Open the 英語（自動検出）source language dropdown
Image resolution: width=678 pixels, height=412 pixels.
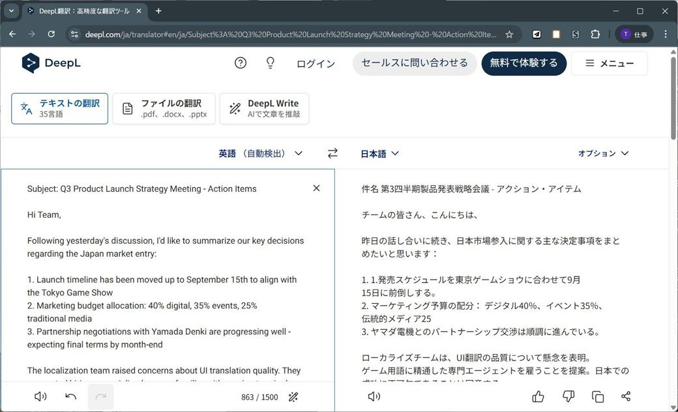260,153
